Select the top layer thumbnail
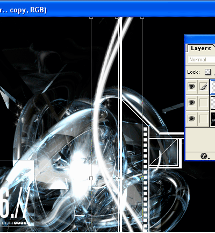Image resolution: width=215 pixels, height=233 pixels. 213,87
